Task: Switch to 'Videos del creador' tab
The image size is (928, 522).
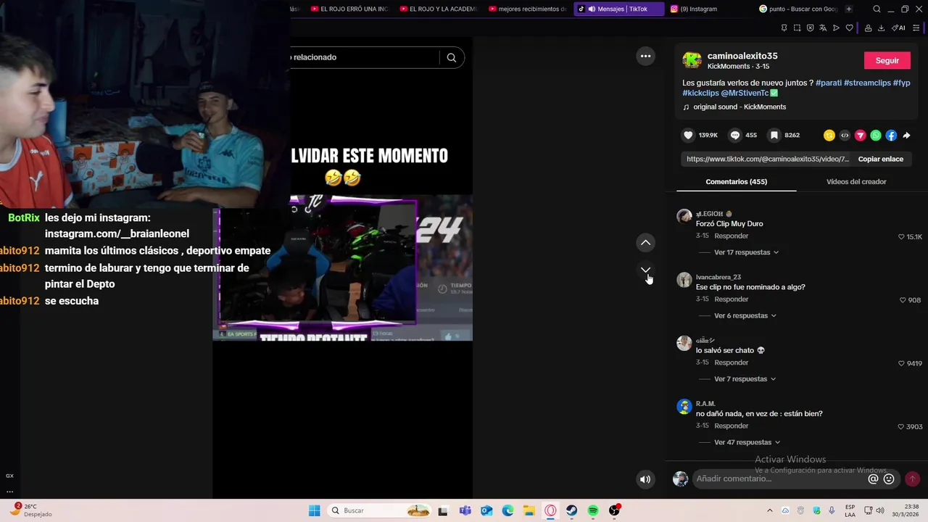Action: [x=856, y=181]
